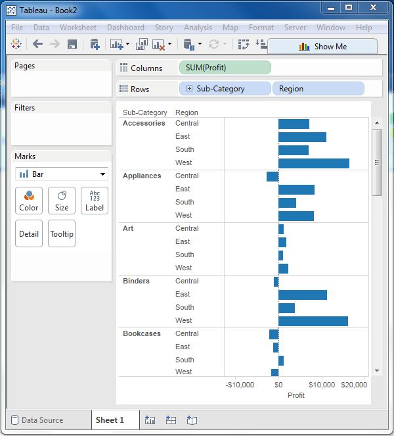Click the Undo back arrow

[37, 45]
